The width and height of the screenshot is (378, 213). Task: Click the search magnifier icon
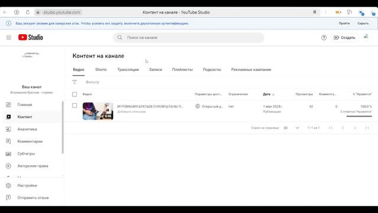(120, 38)
